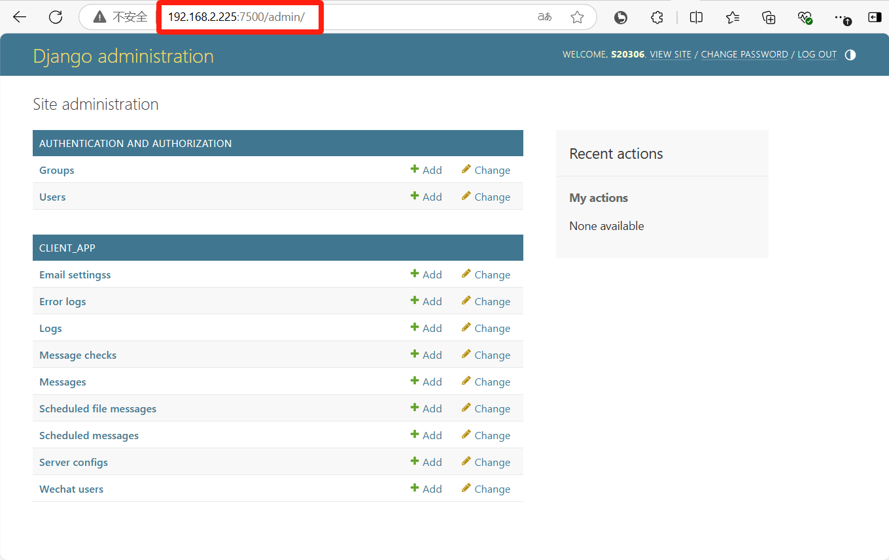
Task: Open split screen view icon
Action: [x=696, y=18]
